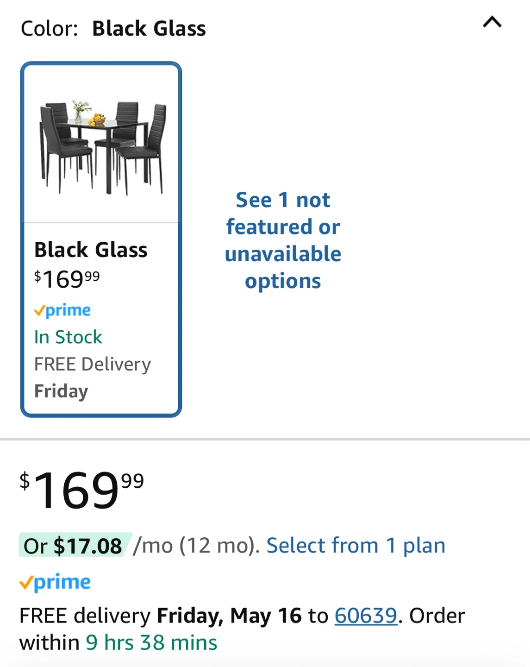Click the FREE delivery text below prime

coord(85,616)
